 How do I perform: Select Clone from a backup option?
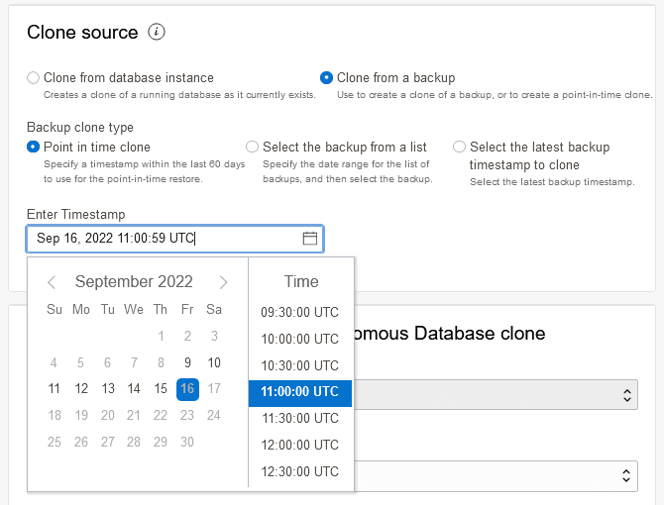click(326, 78)
